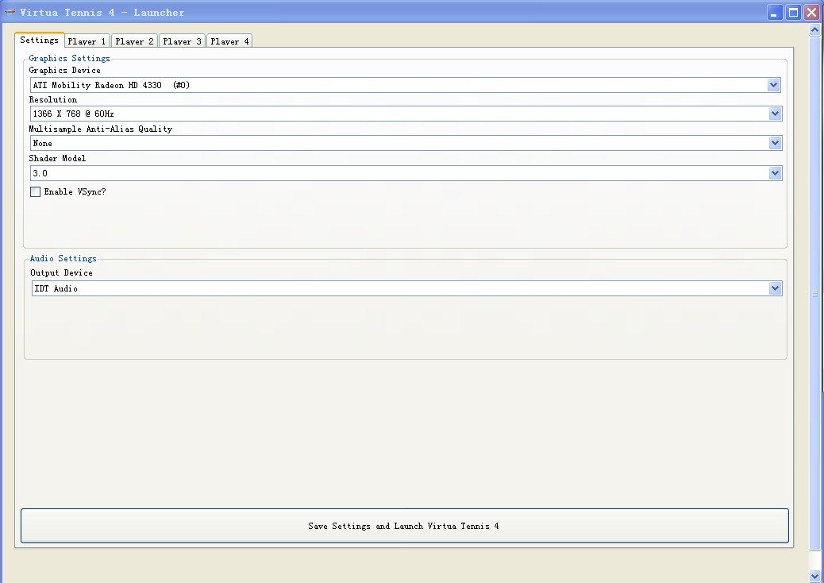This screenshot has width=824, height=583.
Task: Open the Multisample Anti-Alias Quality dropdown
Action: click(775, 143)
